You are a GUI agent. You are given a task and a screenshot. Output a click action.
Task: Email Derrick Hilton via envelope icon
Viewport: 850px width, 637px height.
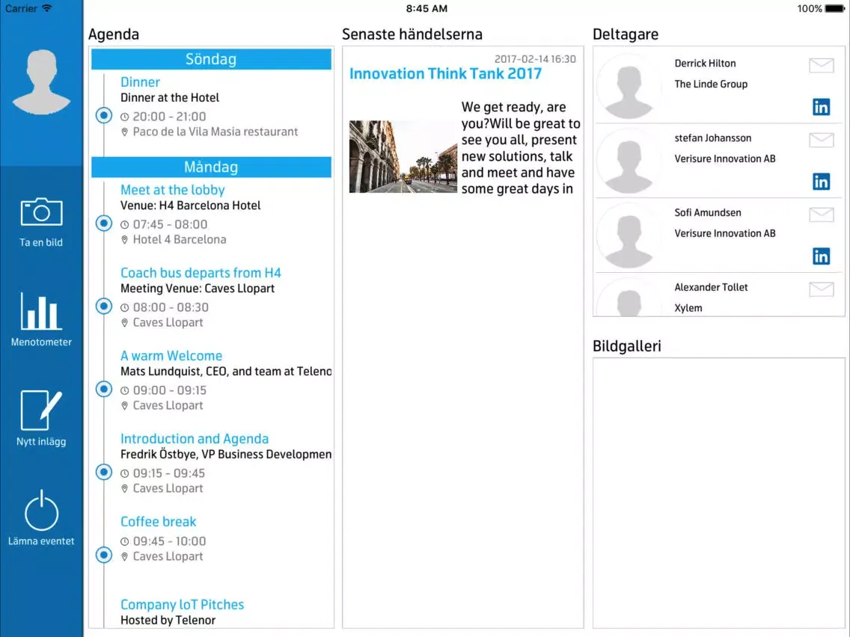[822, 66]
